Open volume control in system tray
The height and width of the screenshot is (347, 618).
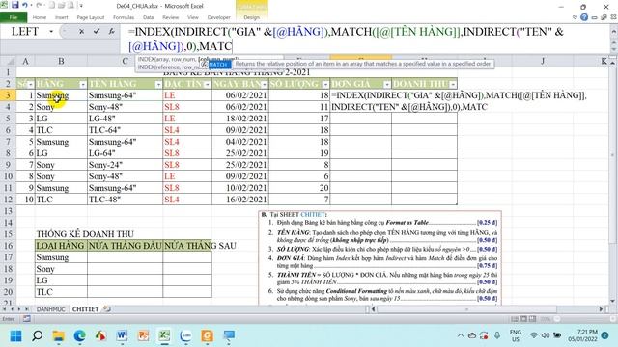click(x=546, y=335)
